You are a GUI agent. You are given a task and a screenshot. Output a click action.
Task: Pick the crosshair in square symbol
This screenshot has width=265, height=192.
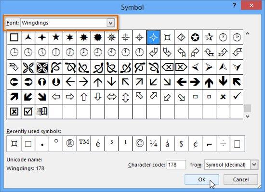point(125,38)
